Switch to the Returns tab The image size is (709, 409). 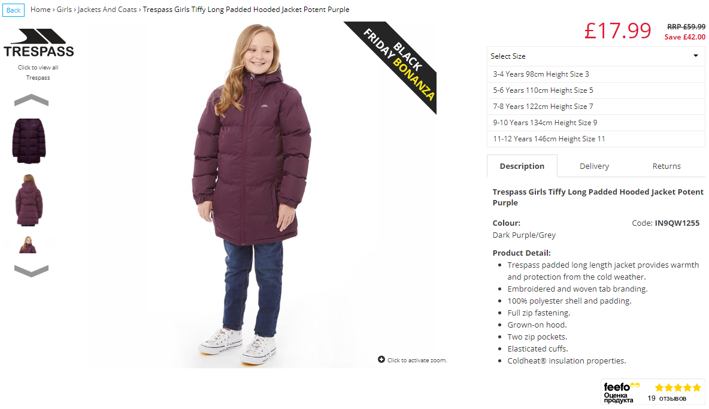pyautogui.click(x=666, y=166)
